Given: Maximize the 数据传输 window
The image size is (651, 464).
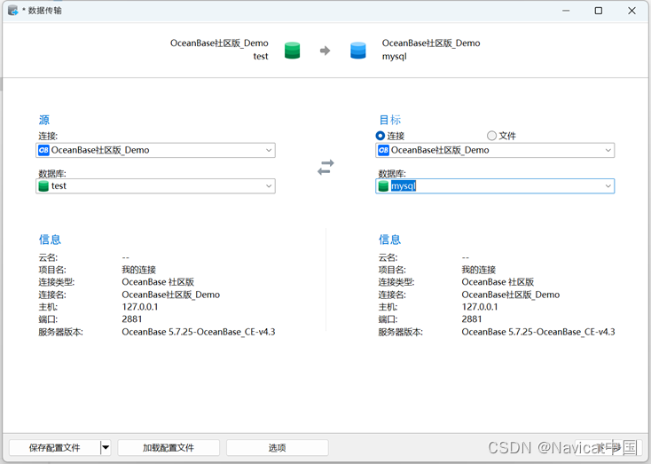Looking at the screenshot, I should [599, 11].
